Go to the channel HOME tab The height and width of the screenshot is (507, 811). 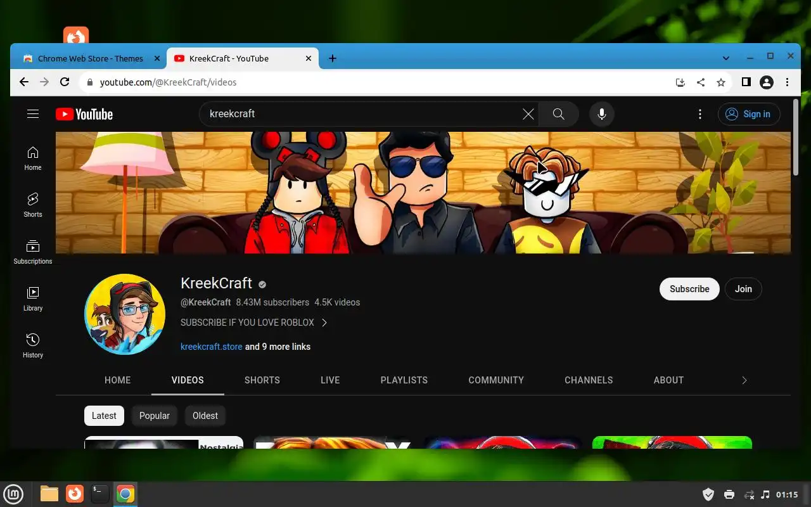[117, 380]
